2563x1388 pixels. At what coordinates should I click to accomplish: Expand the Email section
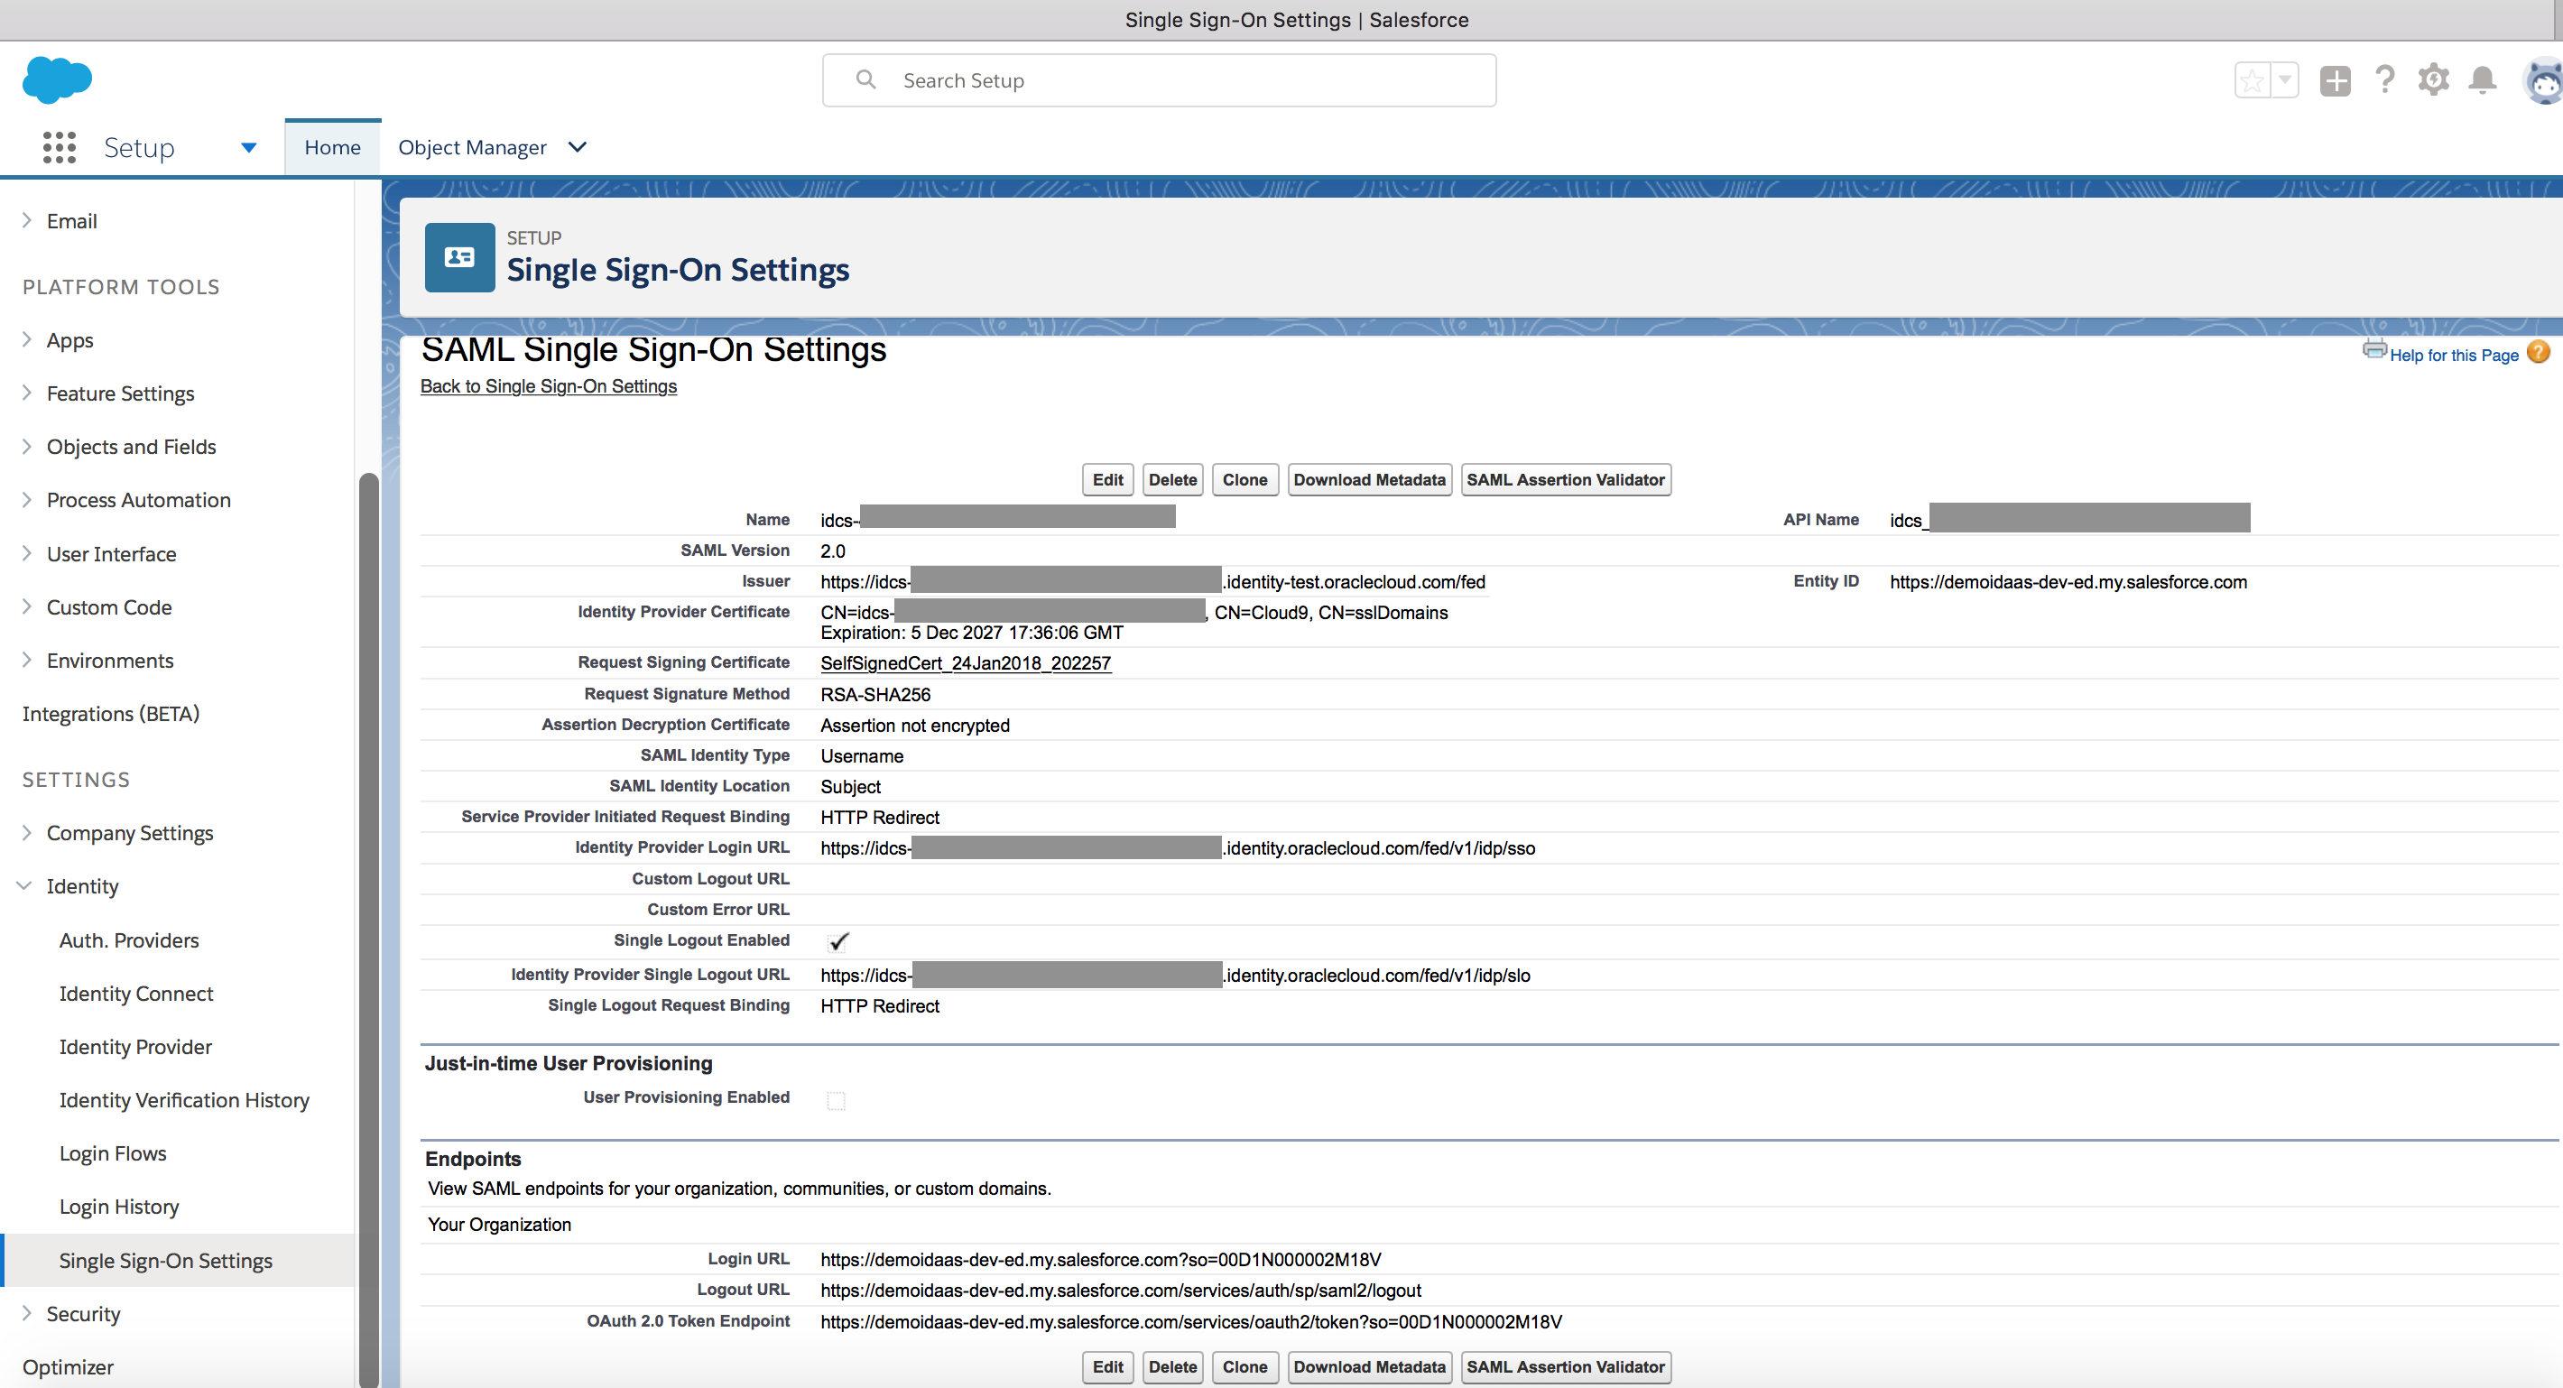(26, 221)
